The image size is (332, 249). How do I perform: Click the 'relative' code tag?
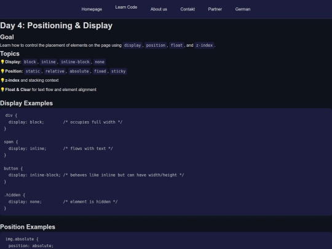click(55, 71)
